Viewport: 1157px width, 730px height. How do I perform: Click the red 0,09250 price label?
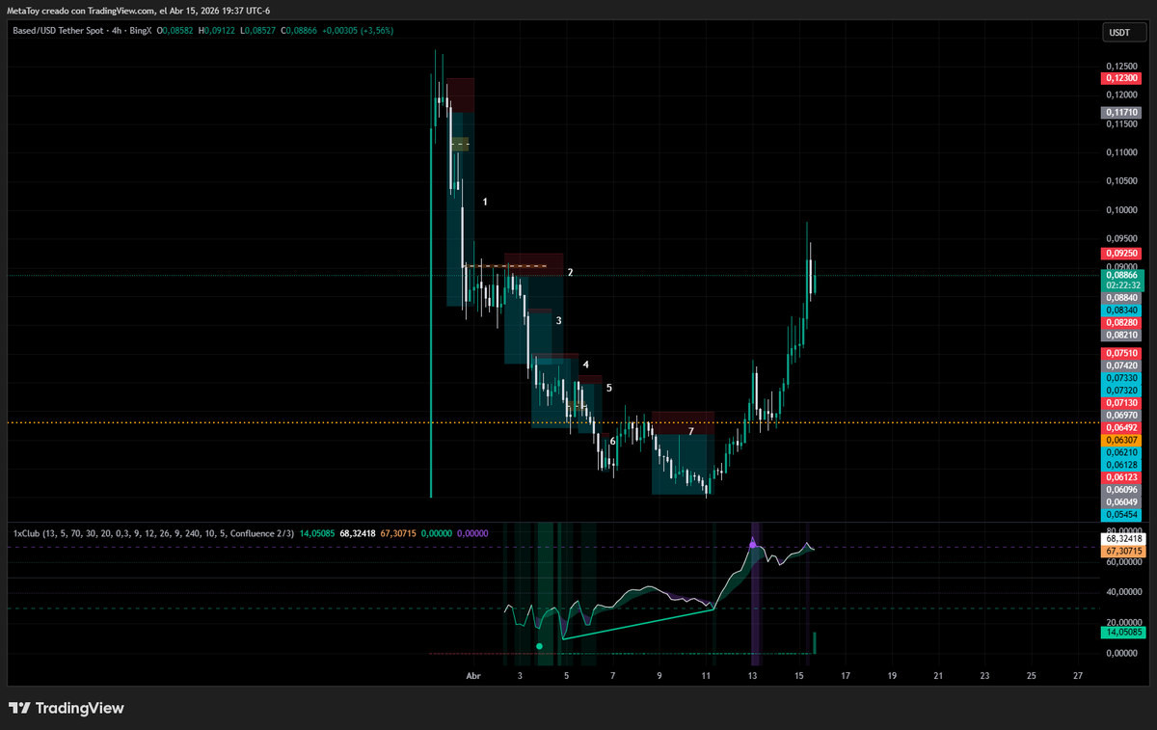[x=1121, y=253]
